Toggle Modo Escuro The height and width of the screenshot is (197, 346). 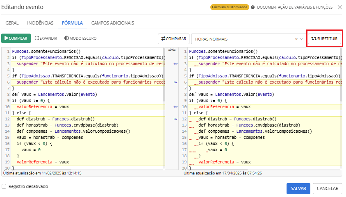click(x=80, y=38)
